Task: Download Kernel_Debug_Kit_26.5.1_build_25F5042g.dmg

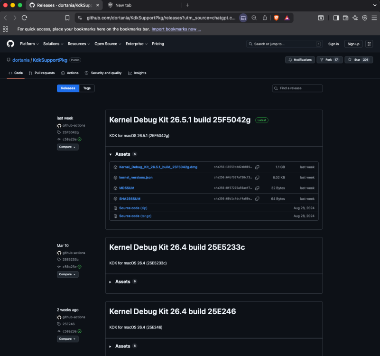Action: [x=158, y=167]
